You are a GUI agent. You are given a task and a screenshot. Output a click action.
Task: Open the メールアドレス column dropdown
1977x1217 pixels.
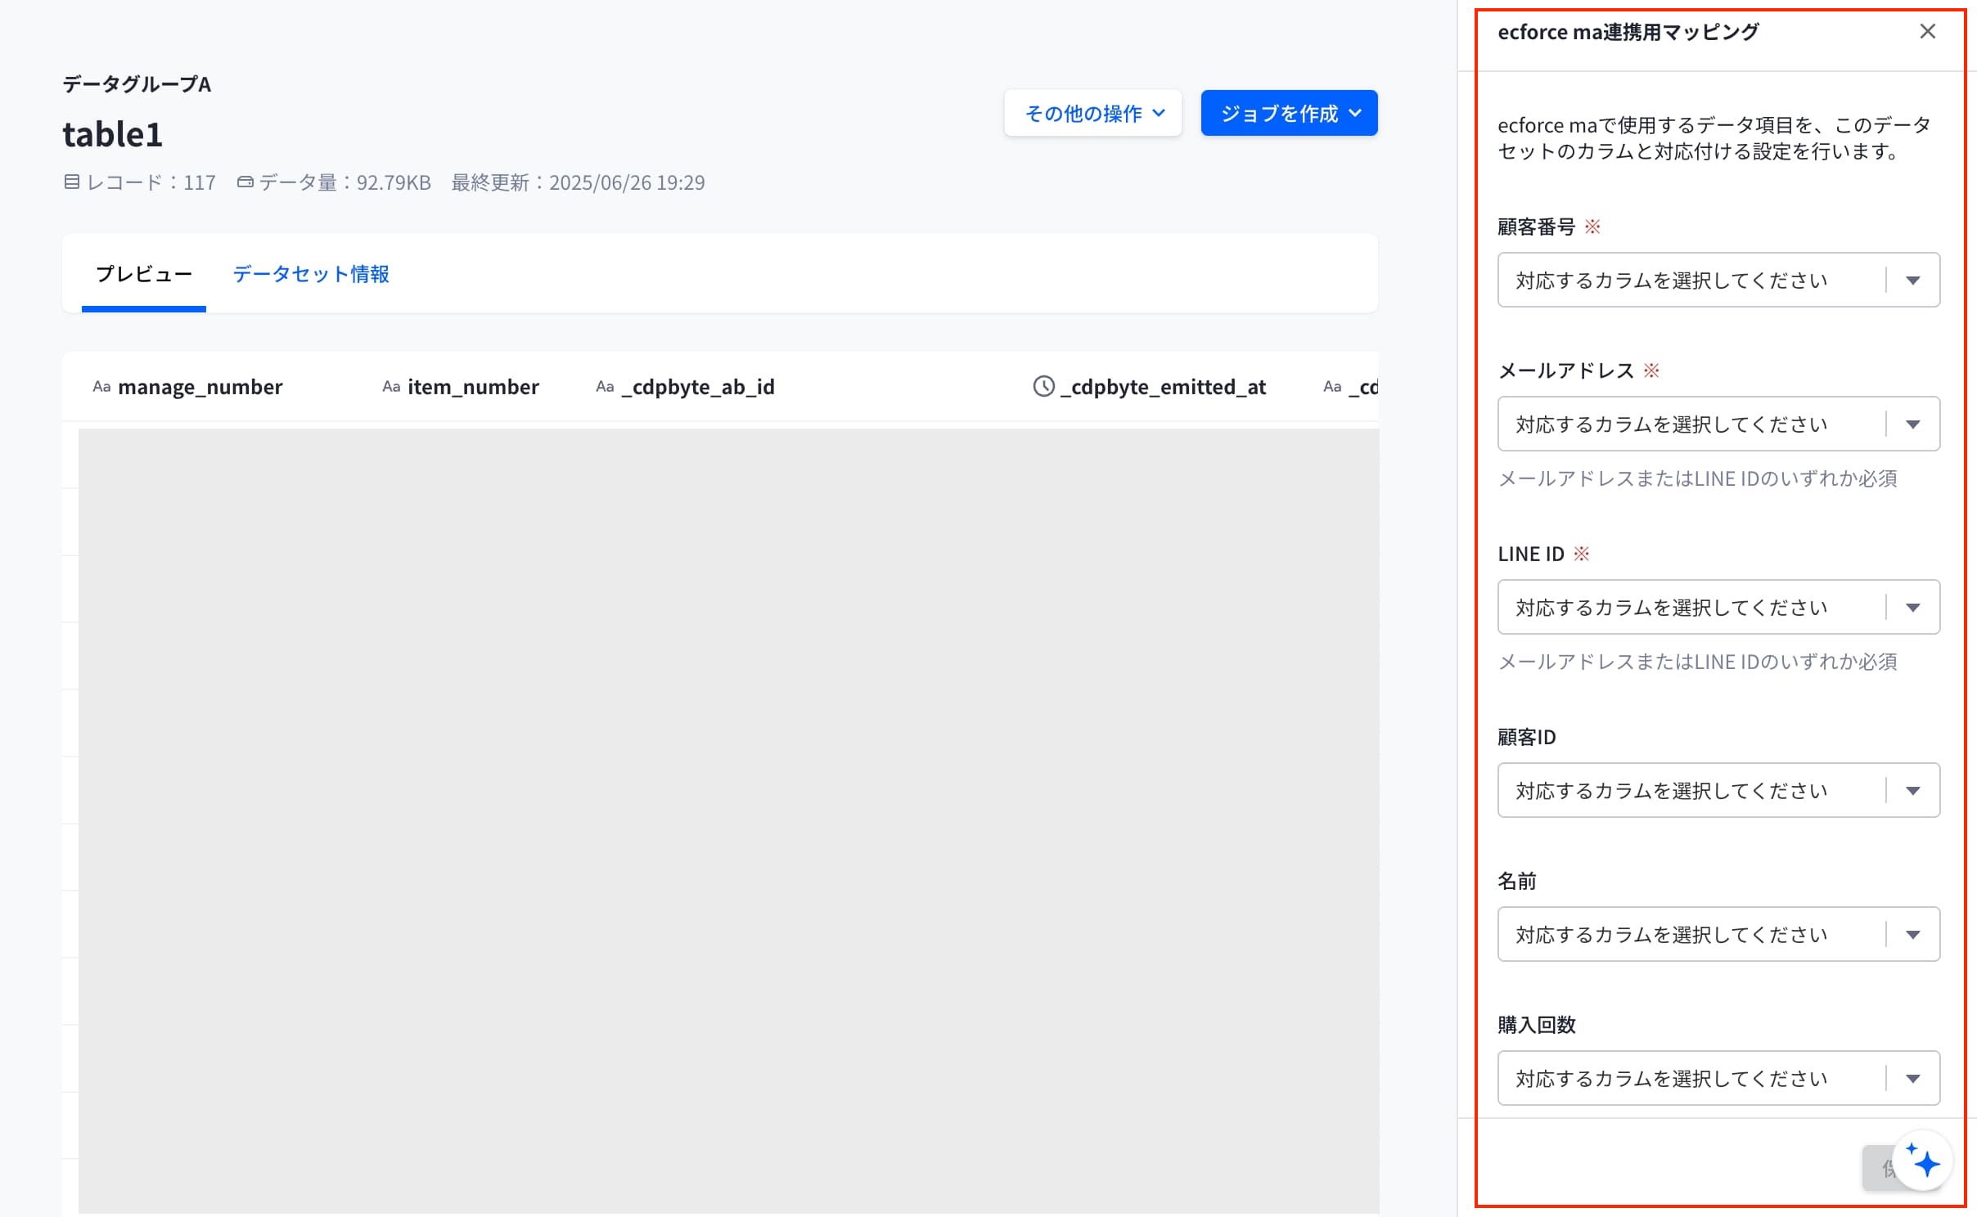point(1718,424)
